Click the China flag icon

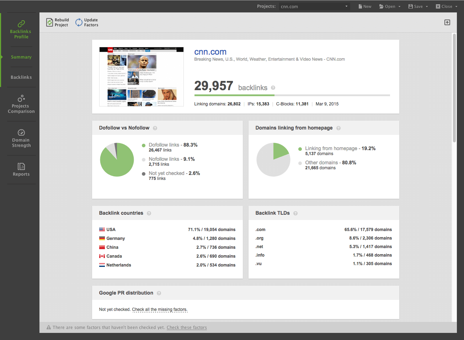(x=102, y=247)
